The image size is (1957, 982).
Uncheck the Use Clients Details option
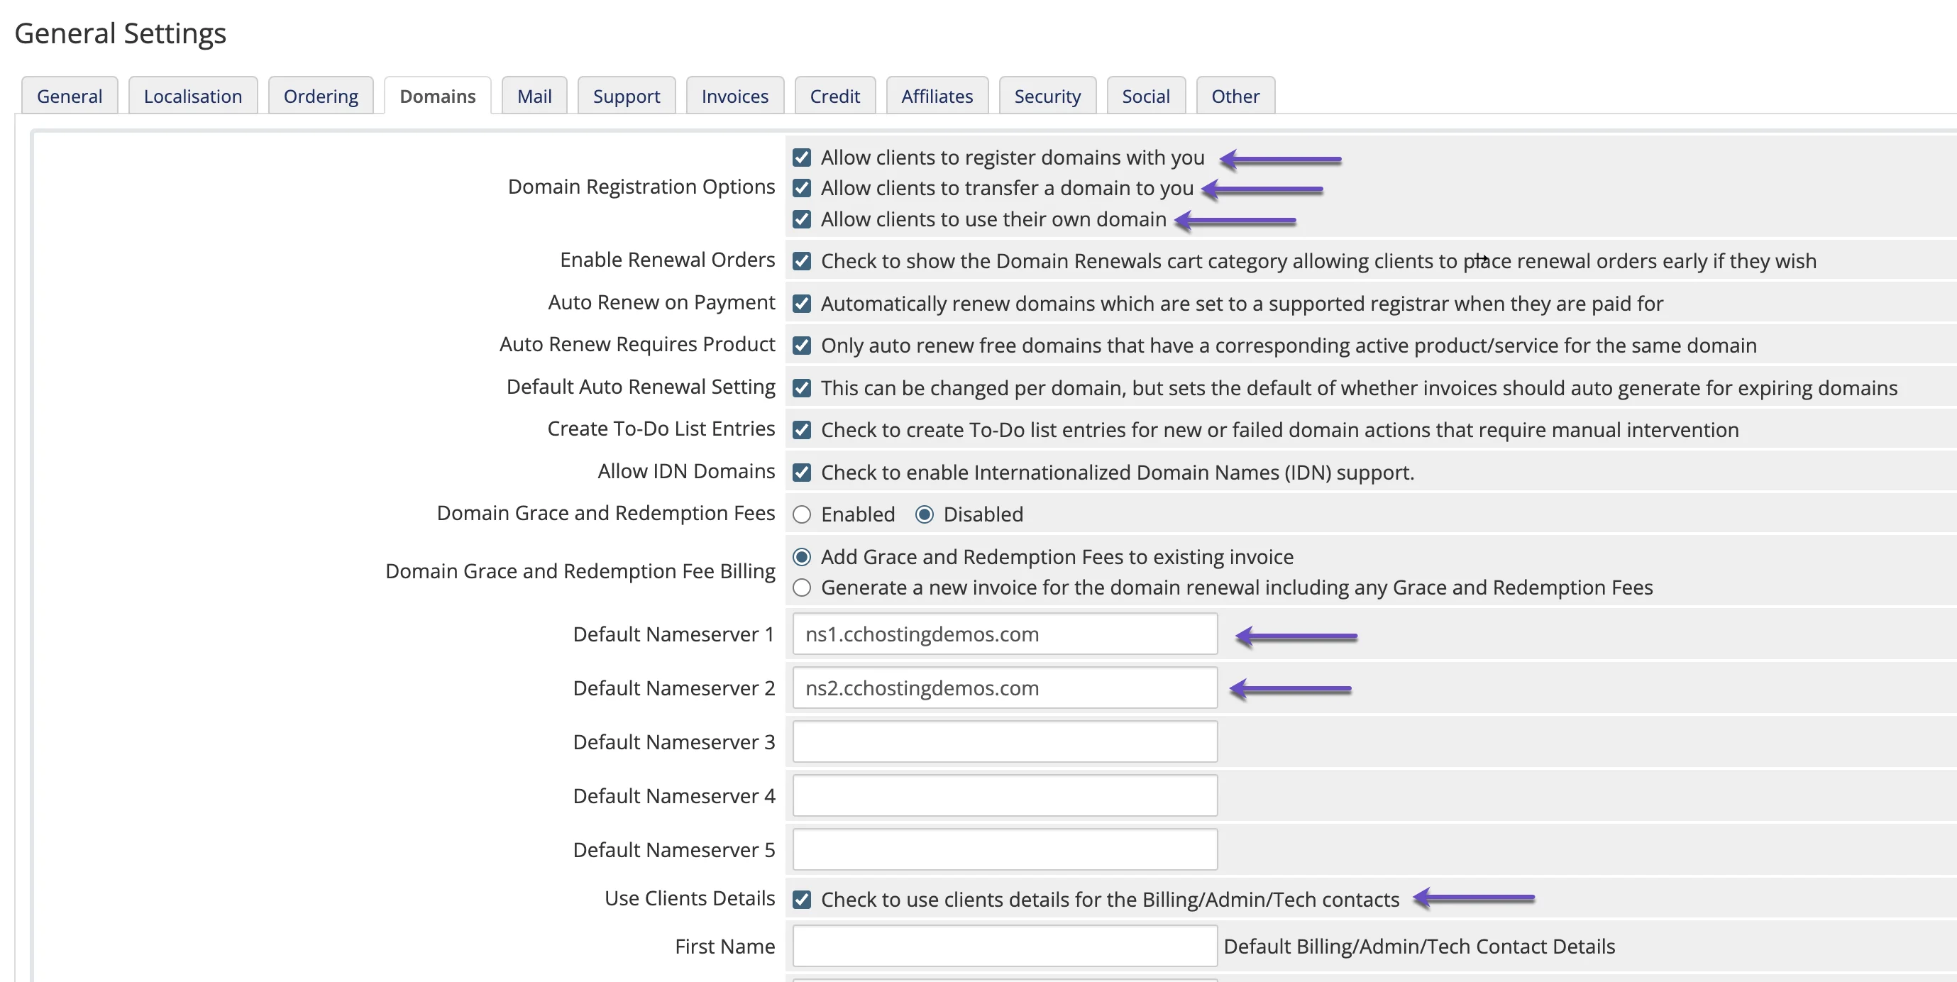802,899
